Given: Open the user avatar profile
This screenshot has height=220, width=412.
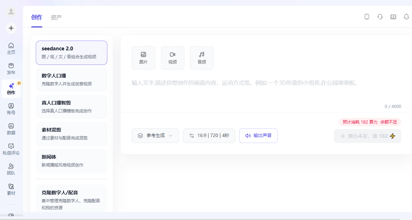Looking at the screenshot, I should pyautogui.click(x=11, y=11).
